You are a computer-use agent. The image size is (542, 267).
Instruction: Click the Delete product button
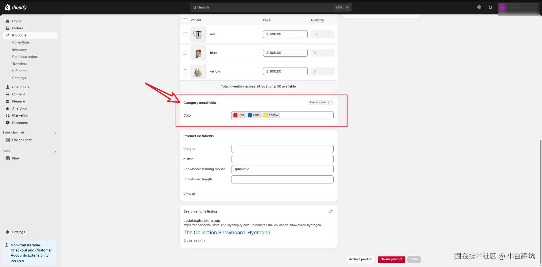click(x=391, y=259)
